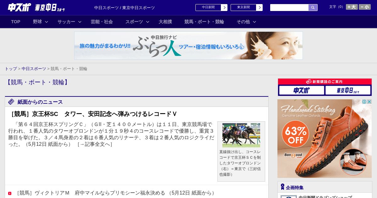Close the shoe ad with X icon
The image size is (377, 198).
(x=369, y=102)
